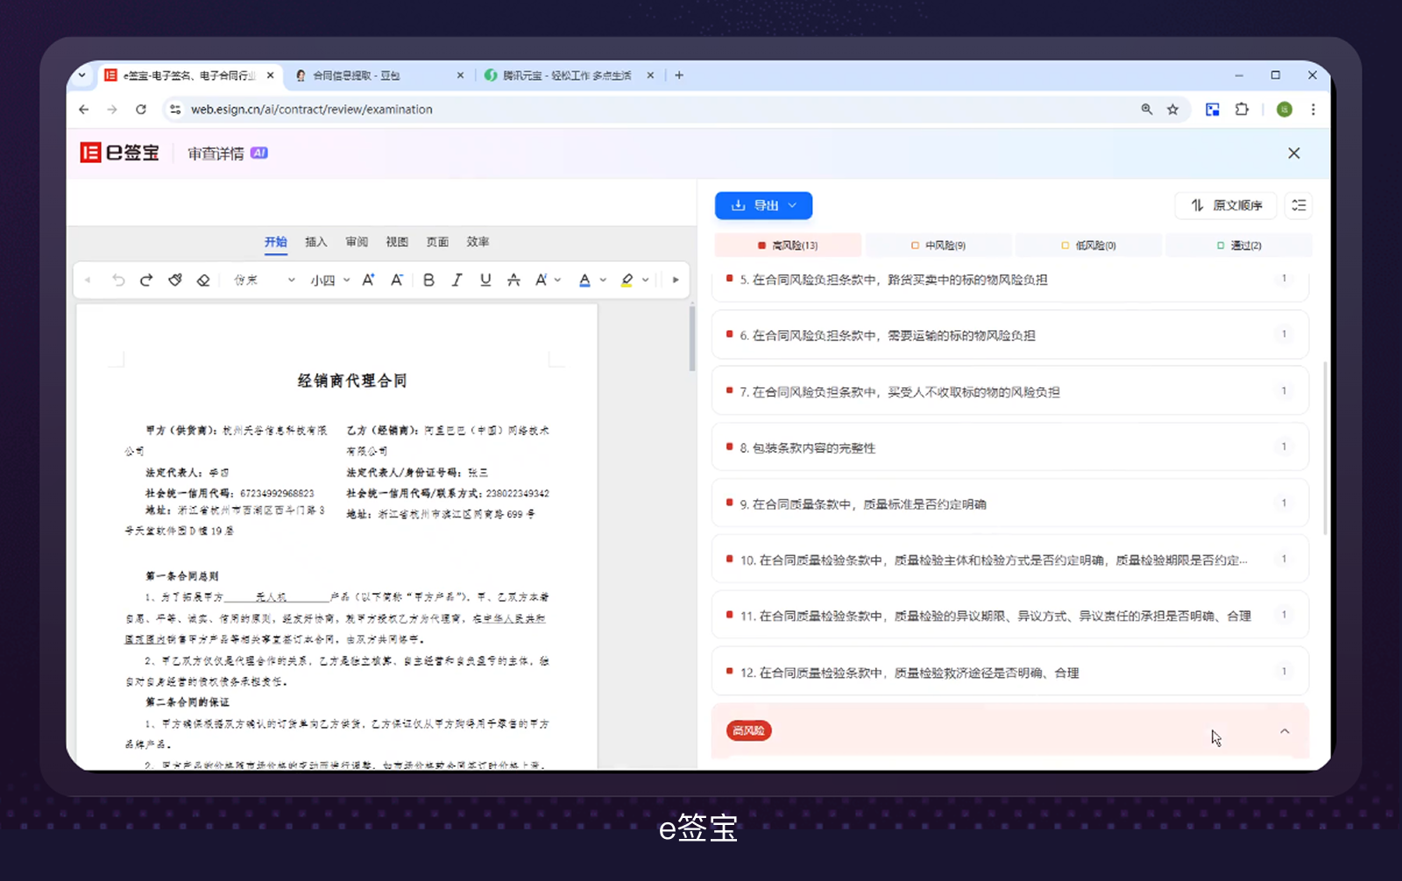Open the 视图 menu of the document editor
Screen dimensions: 1402x881
tap(397, 242)
